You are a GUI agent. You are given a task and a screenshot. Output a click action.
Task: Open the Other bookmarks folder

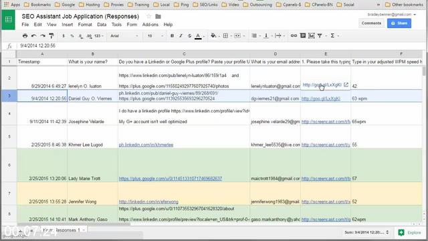tap(404, 5)
